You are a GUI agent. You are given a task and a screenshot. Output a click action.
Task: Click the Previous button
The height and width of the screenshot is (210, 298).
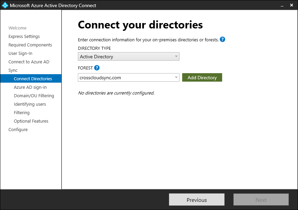(x=196, y=199)
